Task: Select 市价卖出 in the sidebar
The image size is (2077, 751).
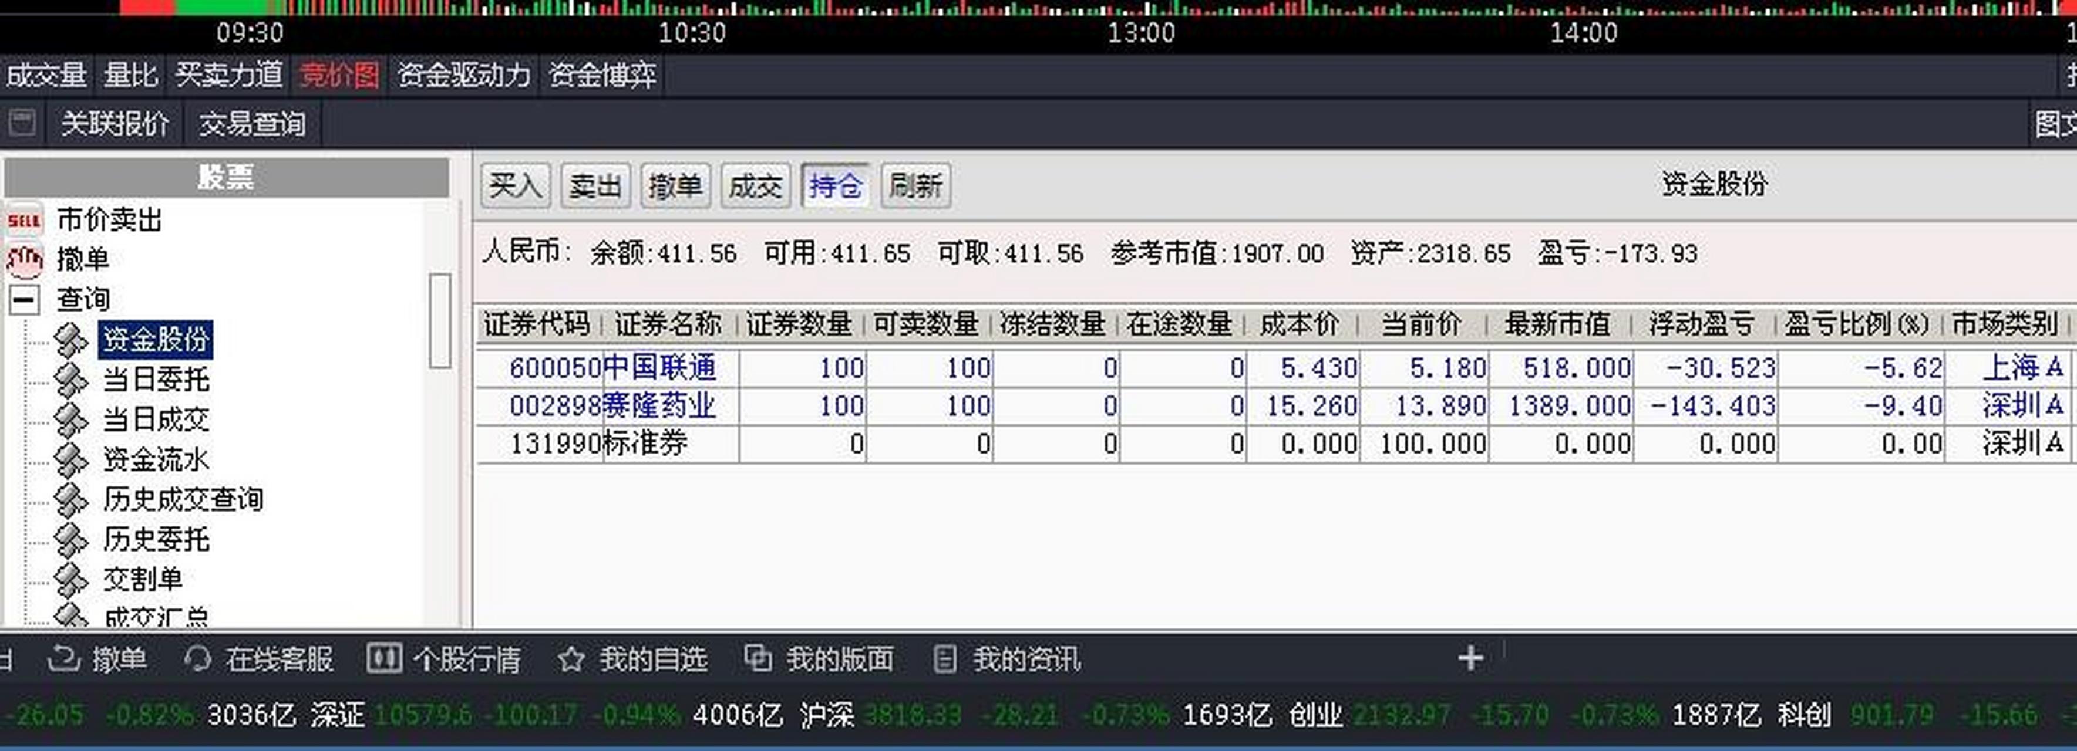Action: 110,219
